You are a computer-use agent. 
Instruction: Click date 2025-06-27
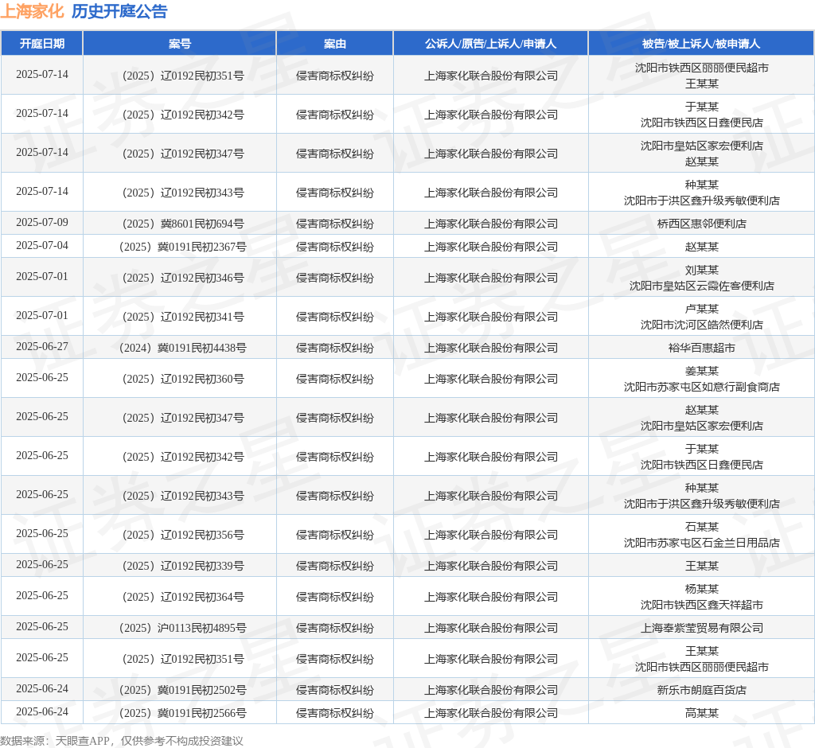pos(42,347)
